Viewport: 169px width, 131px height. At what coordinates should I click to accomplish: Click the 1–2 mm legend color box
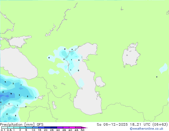[x=17, y=128]
